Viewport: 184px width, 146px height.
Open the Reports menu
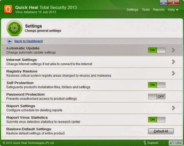coord(159,10)
